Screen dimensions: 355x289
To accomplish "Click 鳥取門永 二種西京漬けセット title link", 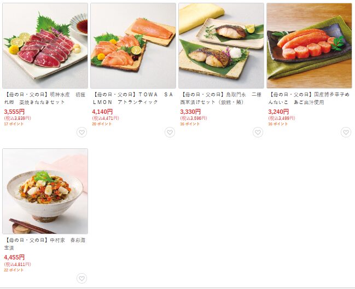I will 221,99.
